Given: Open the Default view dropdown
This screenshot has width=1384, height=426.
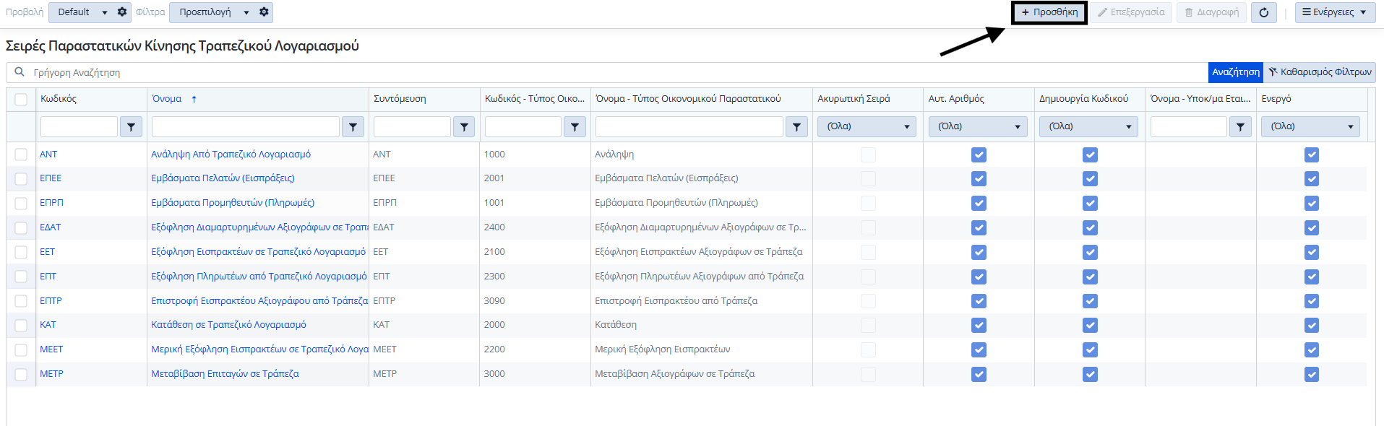Looking at the screenshot, I should point(82,12).
